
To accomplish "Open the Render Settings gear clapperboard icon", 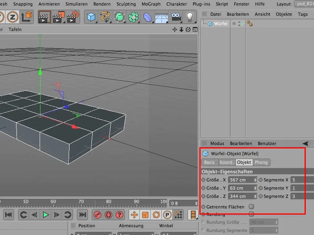I will pos(73,17).
